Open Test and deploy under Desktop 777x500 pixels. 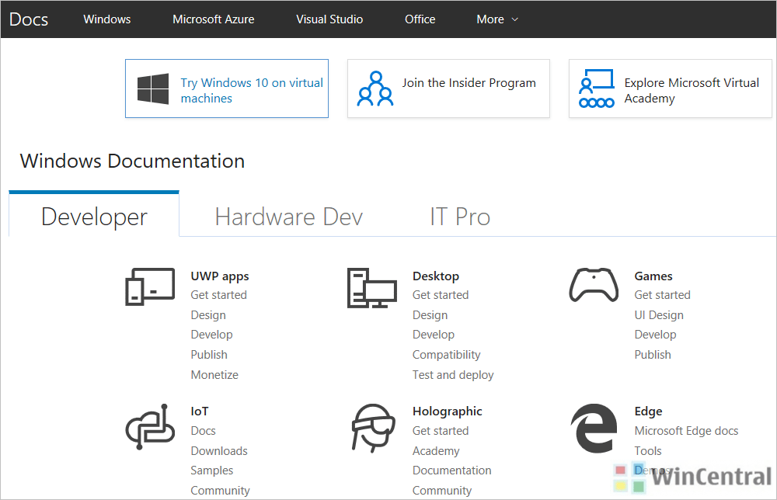click(x=453, y=375)
